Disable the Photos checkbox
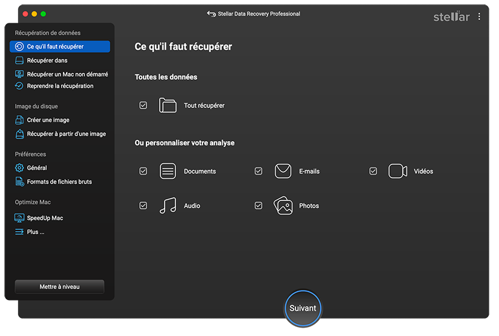This screenshot has height=336, width=499. (x=258, y=205)
